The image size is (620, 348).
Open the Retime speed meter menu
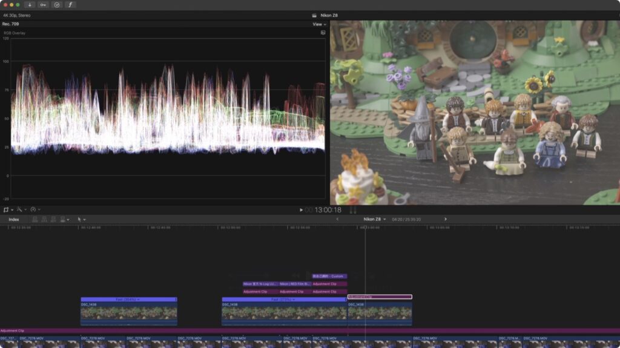[x=35, y=209]
